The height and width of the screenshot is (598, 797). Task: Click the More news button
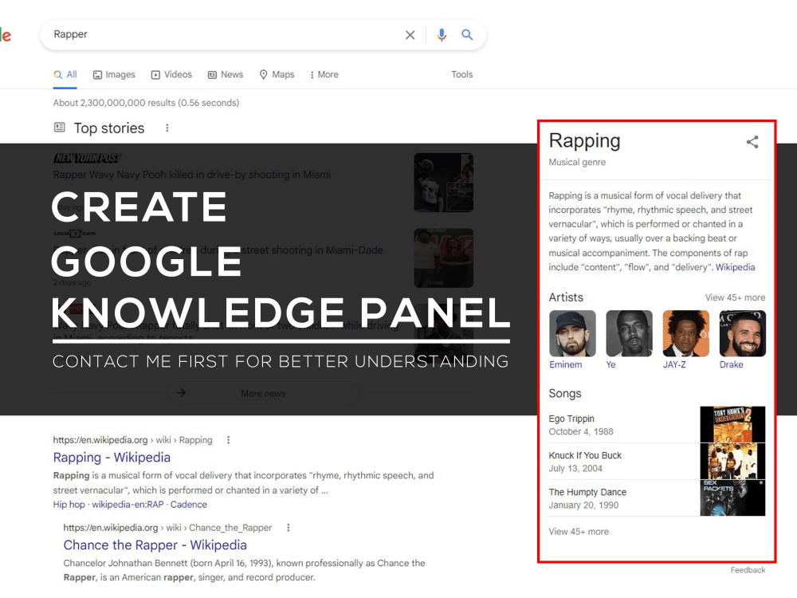[263, 393]
